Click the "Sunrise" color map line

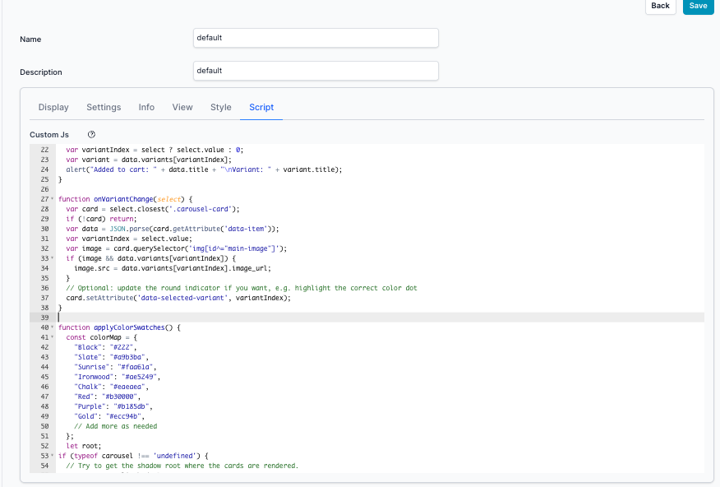click(x=115, y=367)
